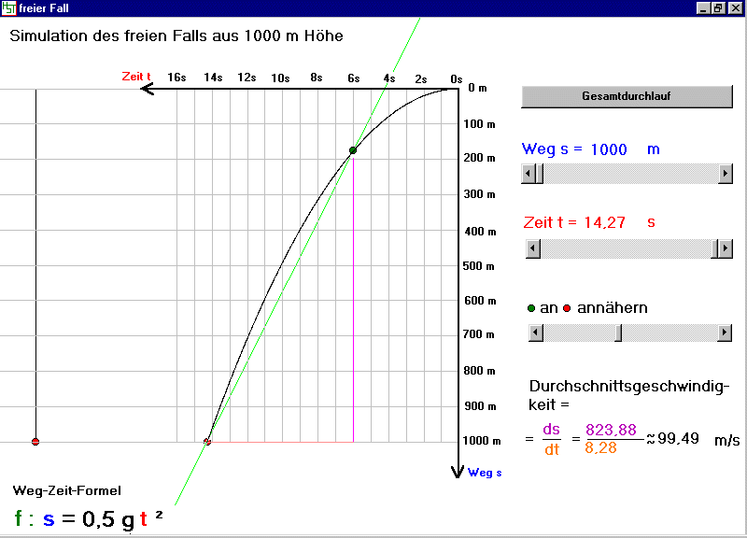Click left arrow of Weg s scrollbar
Viewport: 747px width, 538px height.
click(529, 174)
